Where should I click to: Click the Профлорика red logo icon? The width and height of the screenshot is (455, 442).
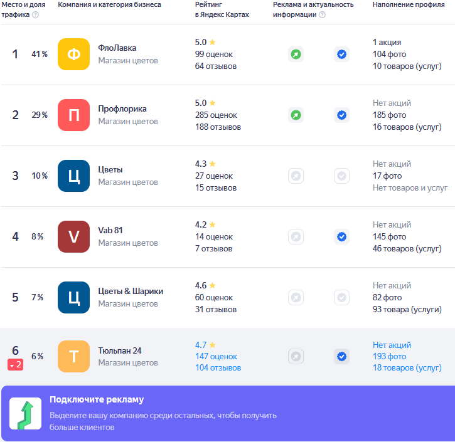[x=73, y=115]
